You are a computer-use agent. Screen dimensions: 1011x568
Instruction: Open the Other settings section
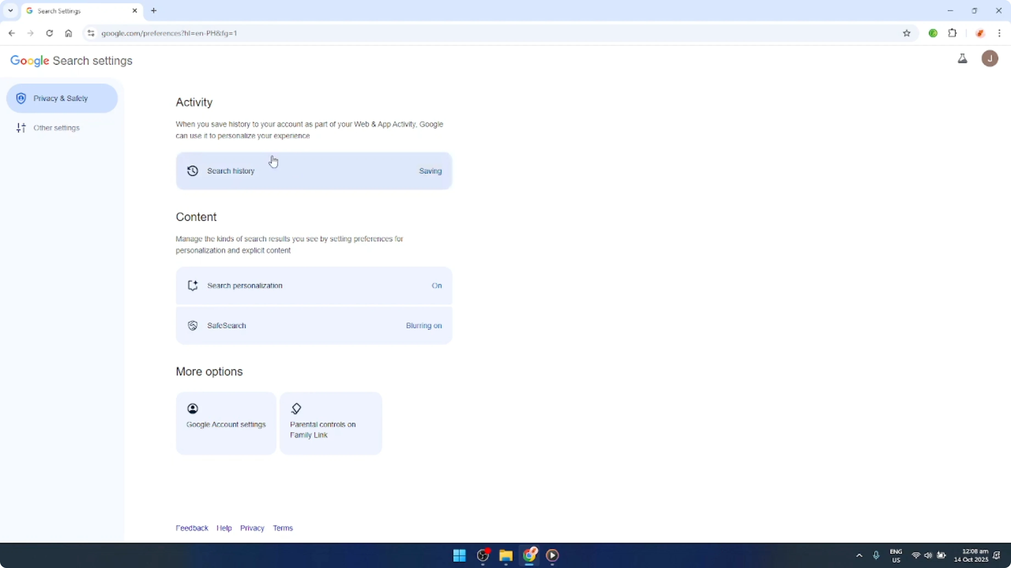(56, 127)
